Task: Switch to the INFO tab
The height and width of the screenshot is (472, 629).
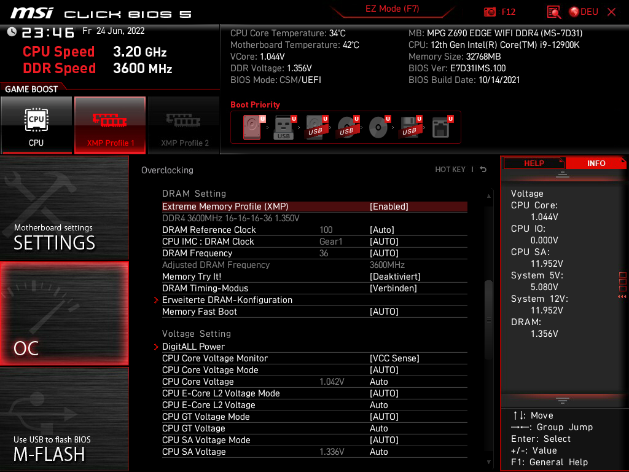Action: pyautogui.click(x=596, y=163)
